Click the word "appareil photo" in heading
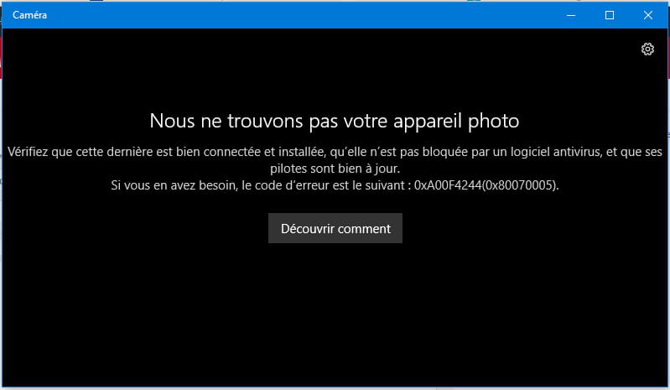 click(456, 122)
